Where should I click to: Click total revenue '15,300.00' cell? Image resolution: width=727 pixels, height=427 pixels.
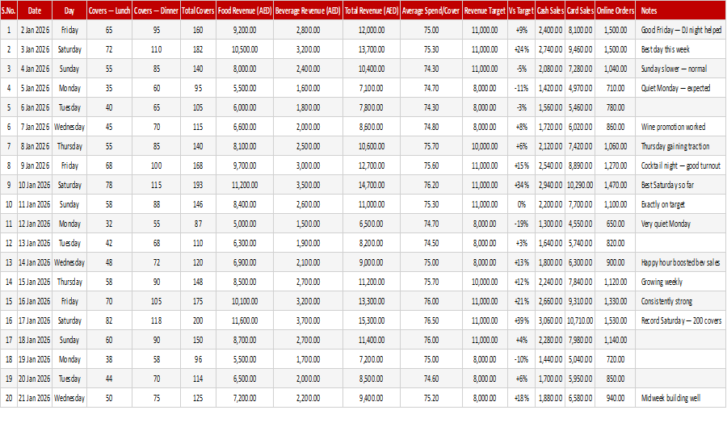pyautogui.click(x=372, y=320)
